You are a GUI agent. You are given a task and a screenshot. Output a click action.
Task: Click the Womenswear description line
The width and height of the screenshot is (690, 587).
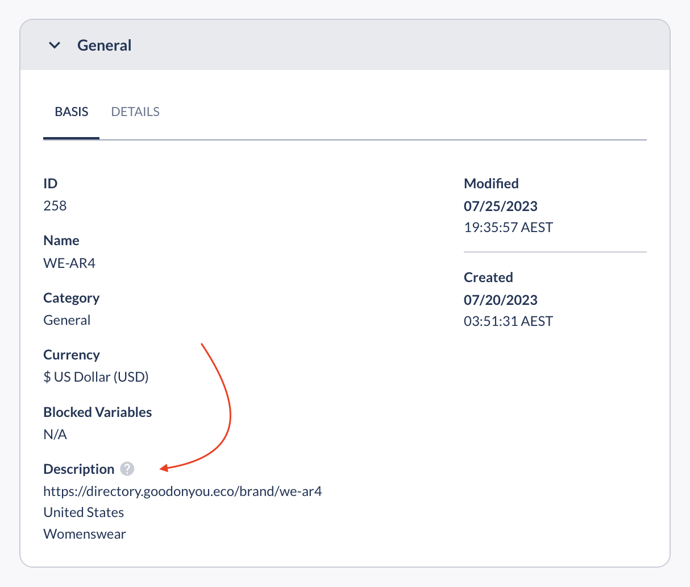click(85, 534)
